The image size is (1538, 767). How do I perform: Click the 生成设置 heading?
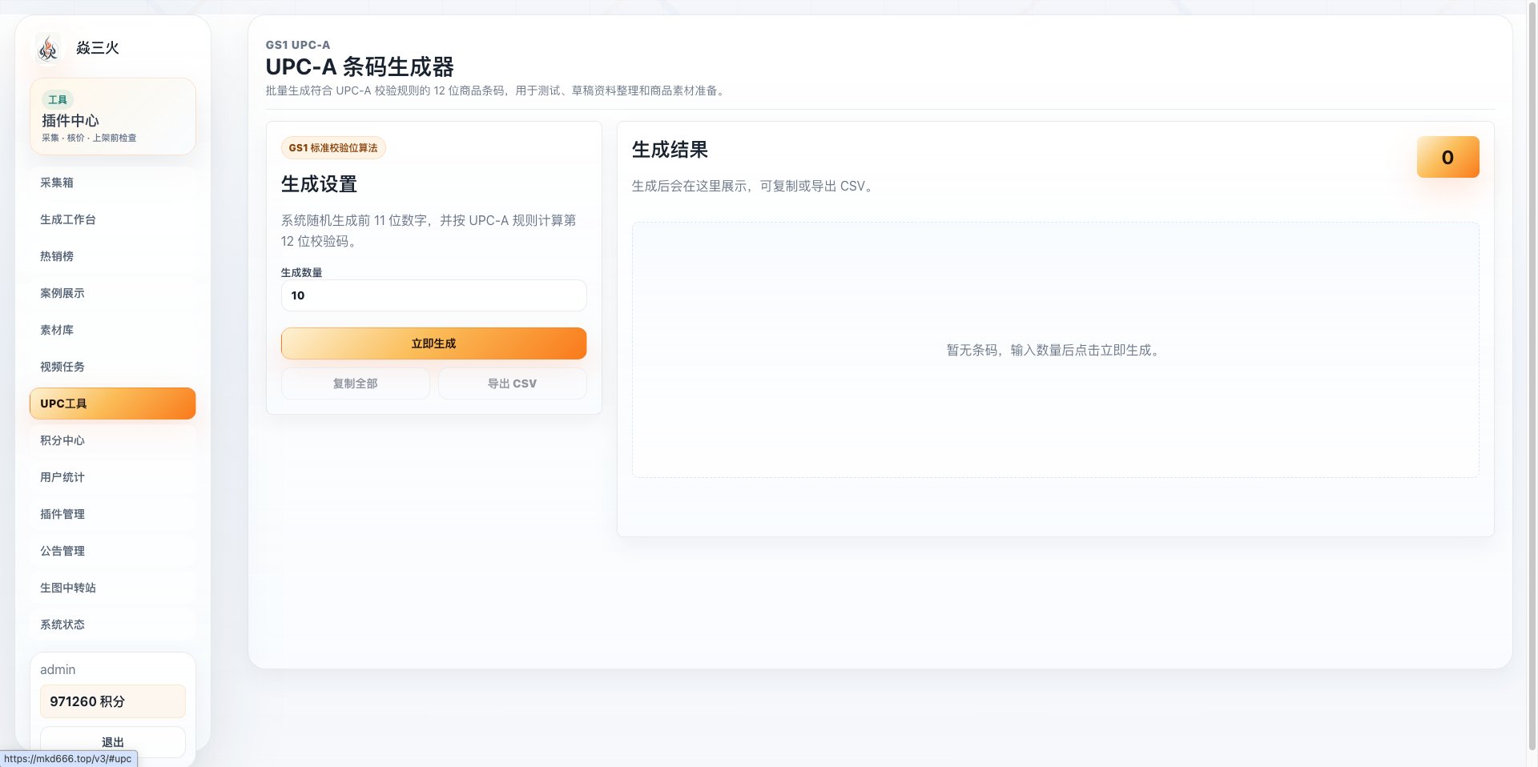[319, 184]
